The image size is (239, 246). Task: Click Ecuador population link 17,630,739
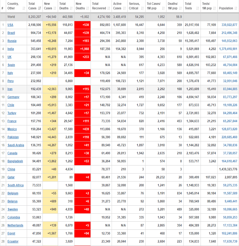pos(230,241)
